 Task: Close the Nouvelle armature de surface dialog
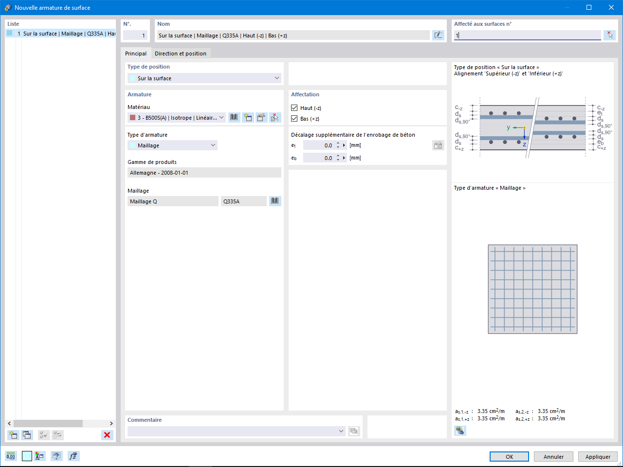611,7
